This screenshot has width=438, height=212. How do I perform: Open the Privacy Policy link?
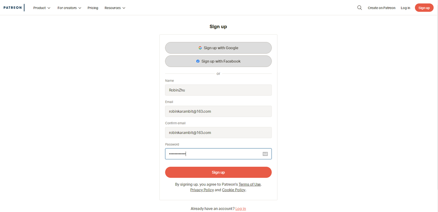tap(202, 190)
